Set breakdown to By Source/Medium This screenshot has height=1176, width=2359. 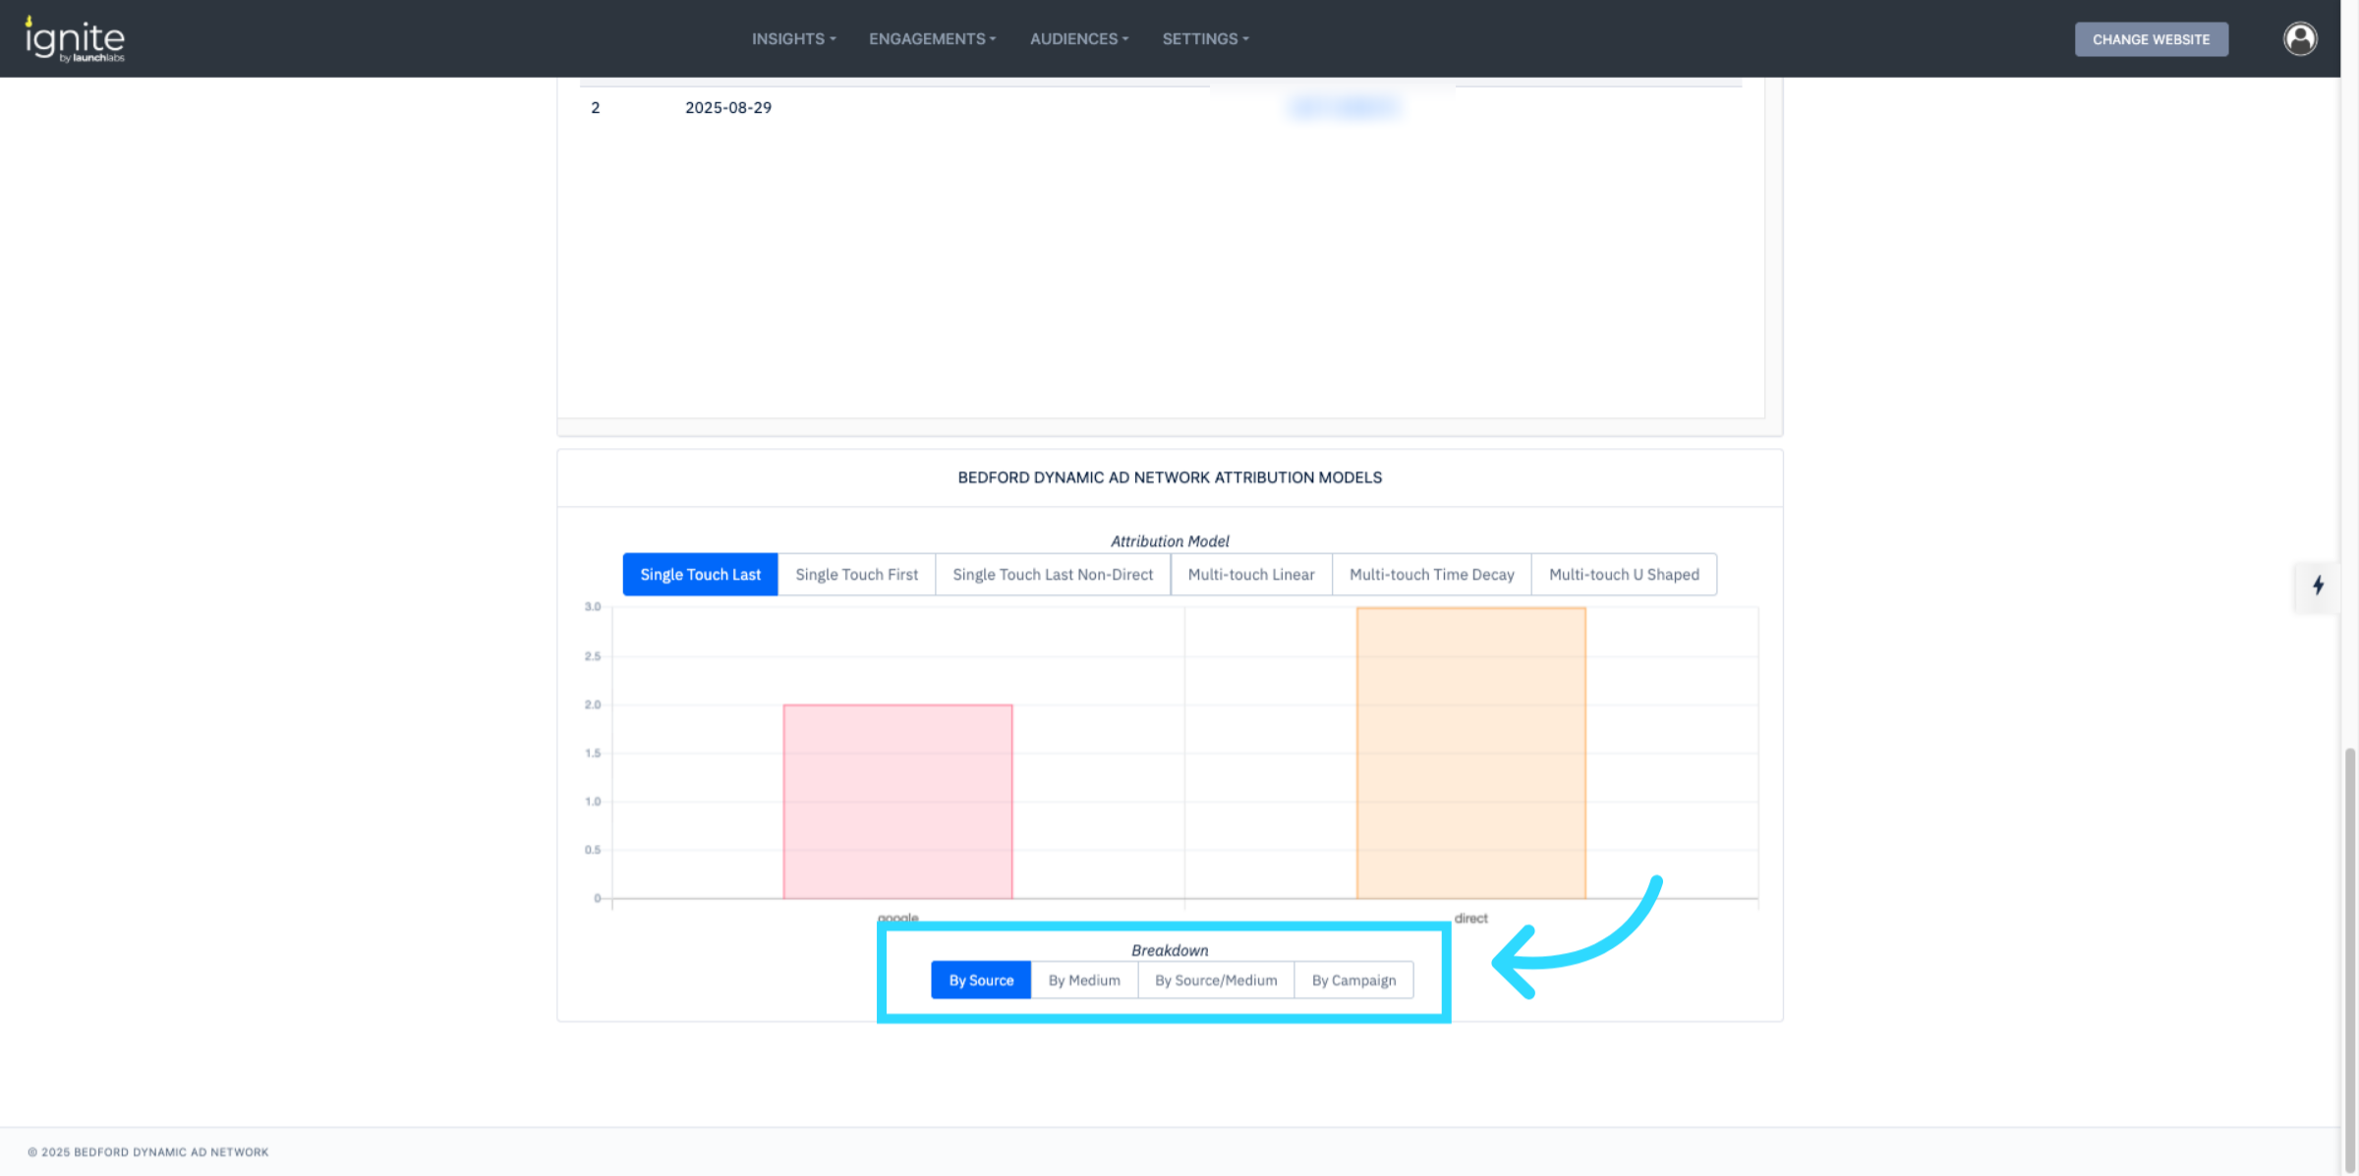point(1216,980)
